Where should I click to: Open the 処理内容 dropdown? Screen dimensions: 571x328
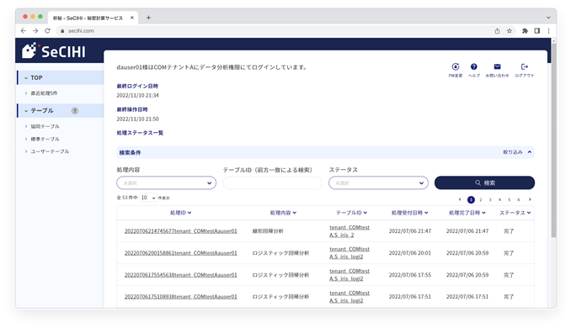pyautogui.click(x=167, y=183)
